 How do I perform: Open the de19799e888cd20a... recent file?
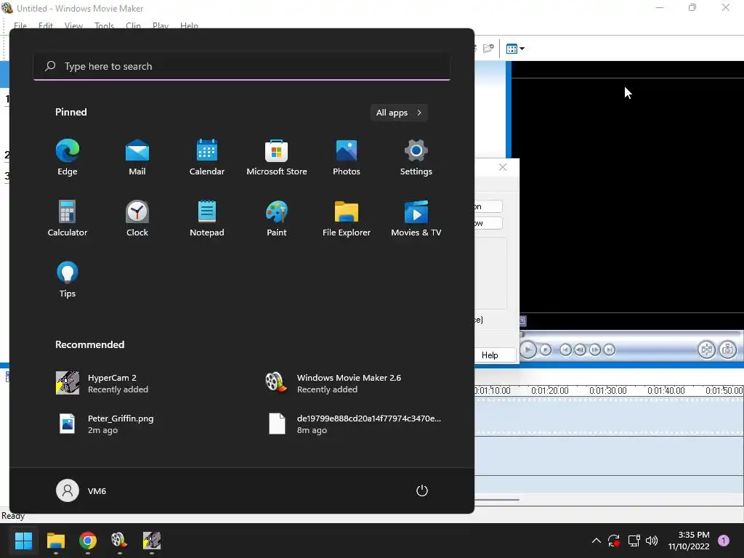click(x=354, y=424)
